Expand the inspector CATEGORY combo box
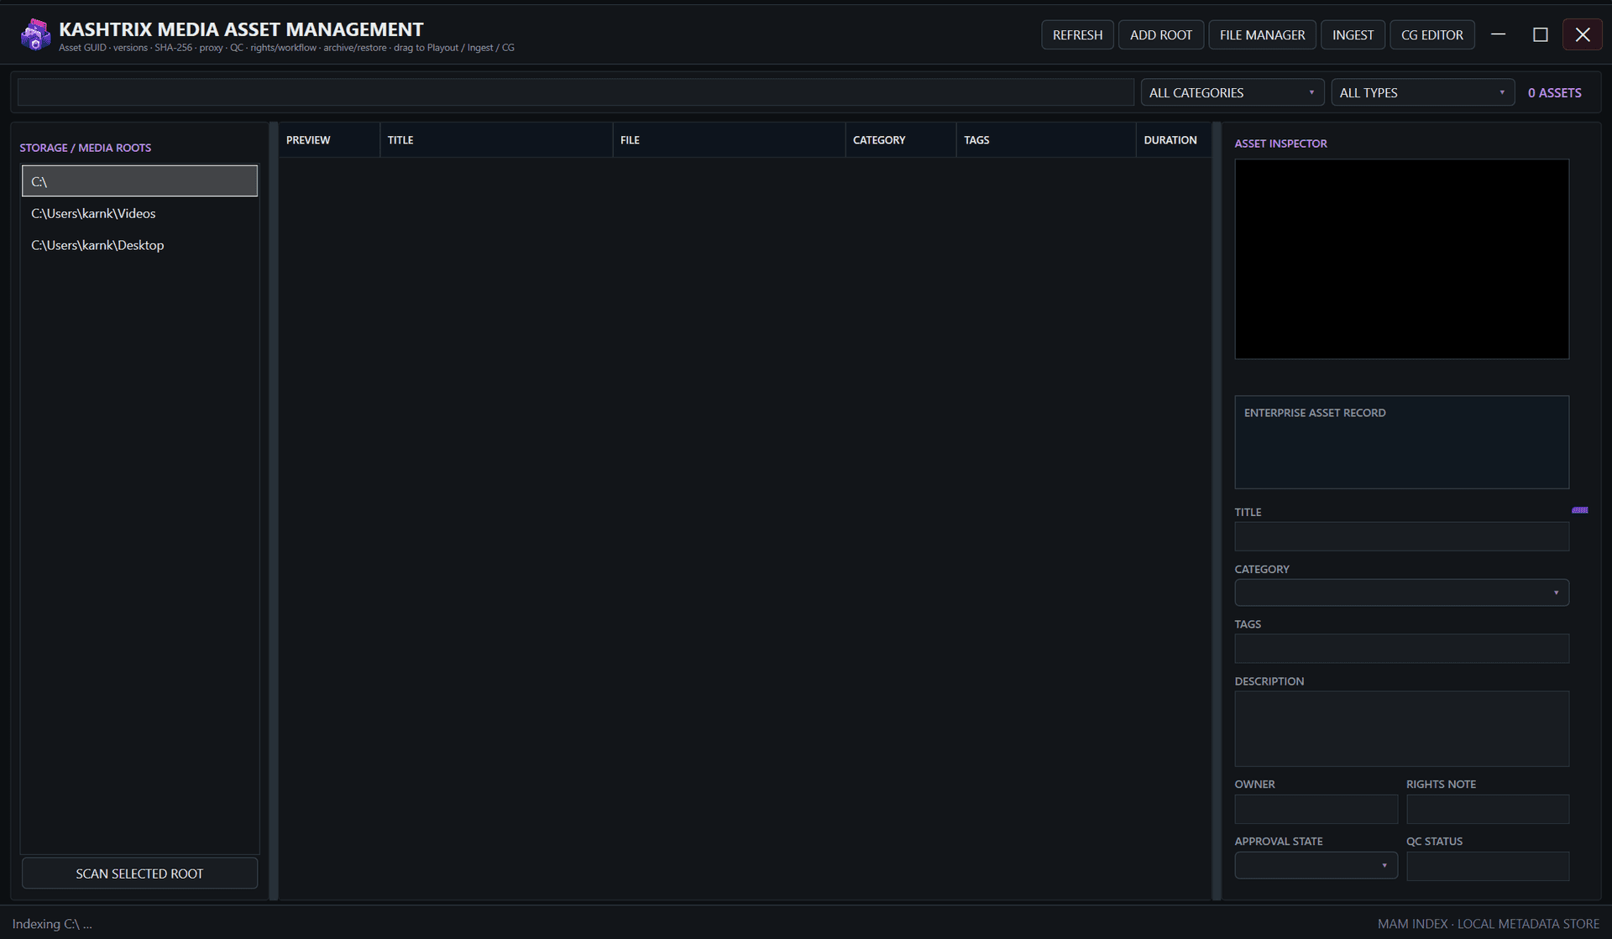Viewport: 1612px width, 939px height. (1401, 592)
